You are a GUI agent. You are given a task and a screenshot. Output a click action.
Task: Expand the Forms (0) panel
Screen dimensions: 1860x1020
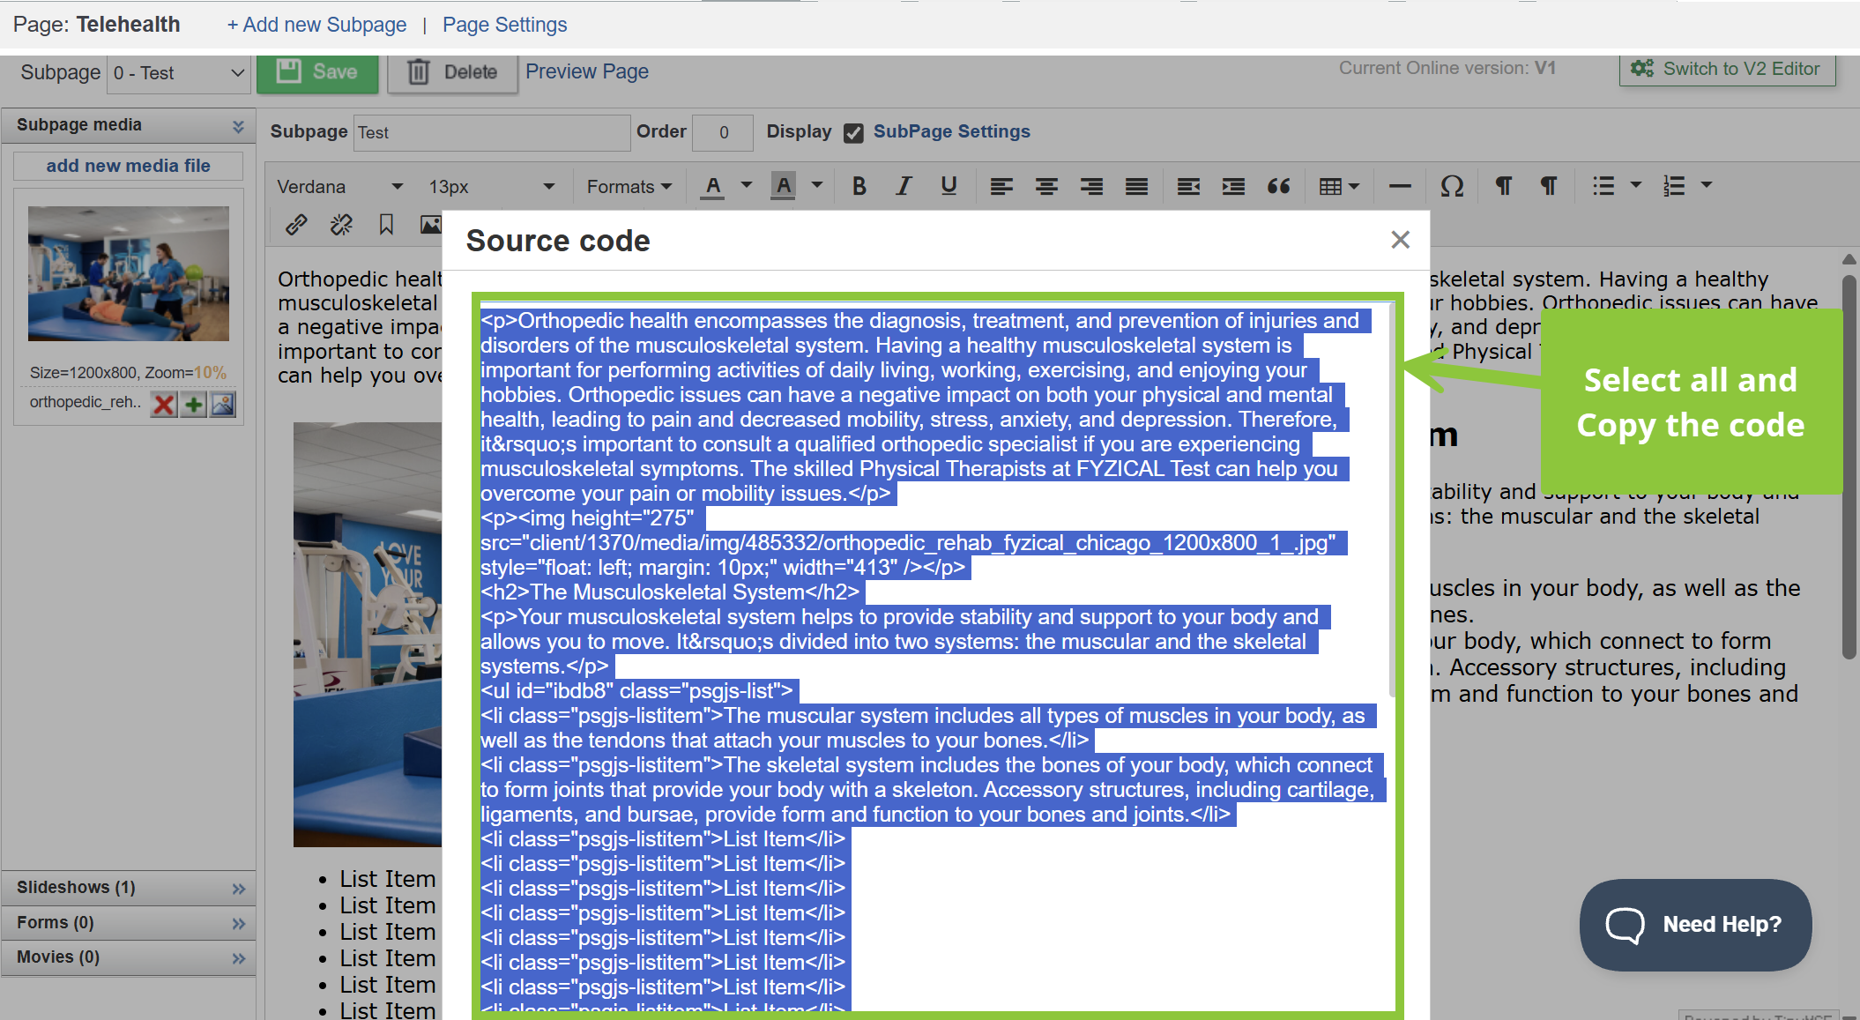pos(239,924)
